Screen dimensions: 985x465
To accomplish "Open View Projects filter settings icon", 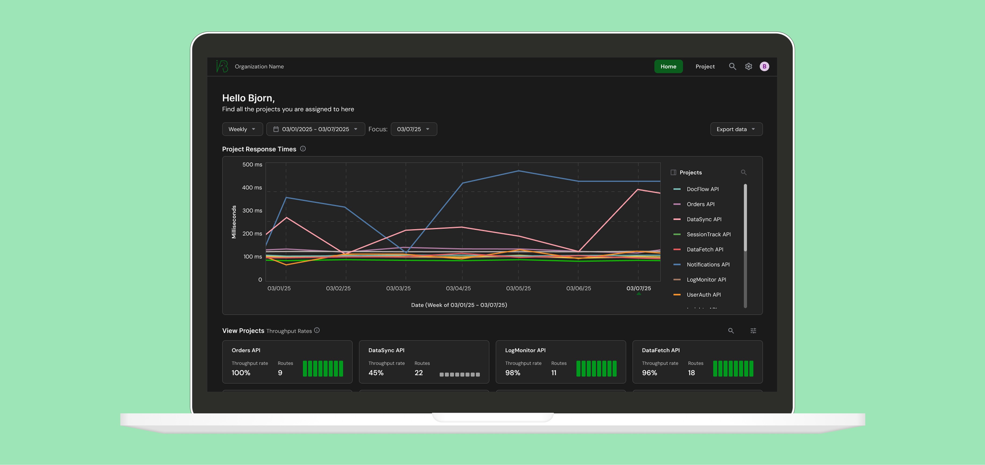I will pyautogui.click(x=753, y=331).
